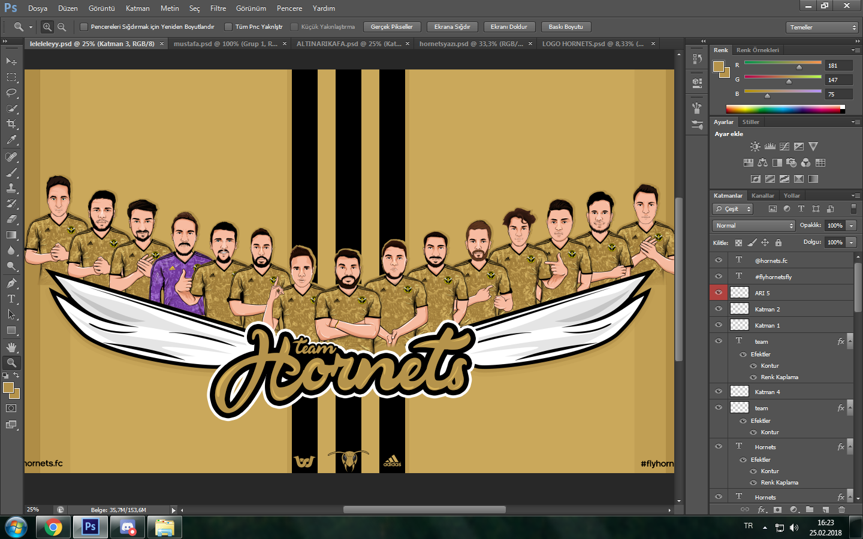
Task: Open the Temeller workspace dropdown
Action: 822,28
